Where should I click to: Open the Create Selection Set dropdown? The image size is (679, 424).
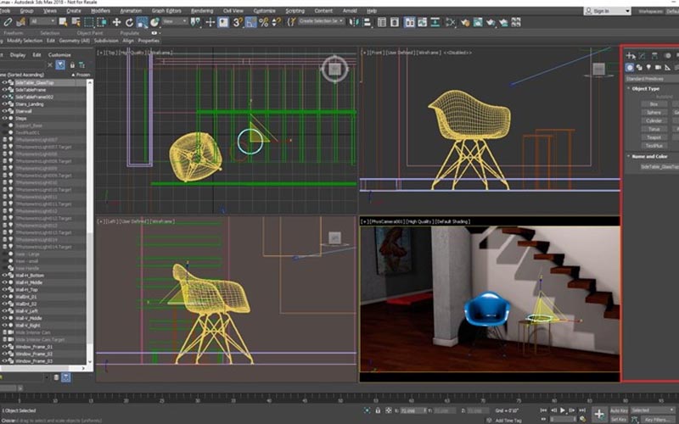click(321, 20)
